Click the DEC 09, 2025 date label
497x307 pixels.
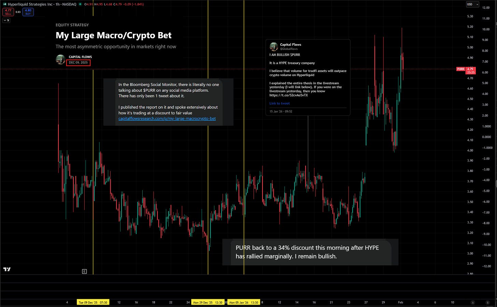(x=78, y=62)
